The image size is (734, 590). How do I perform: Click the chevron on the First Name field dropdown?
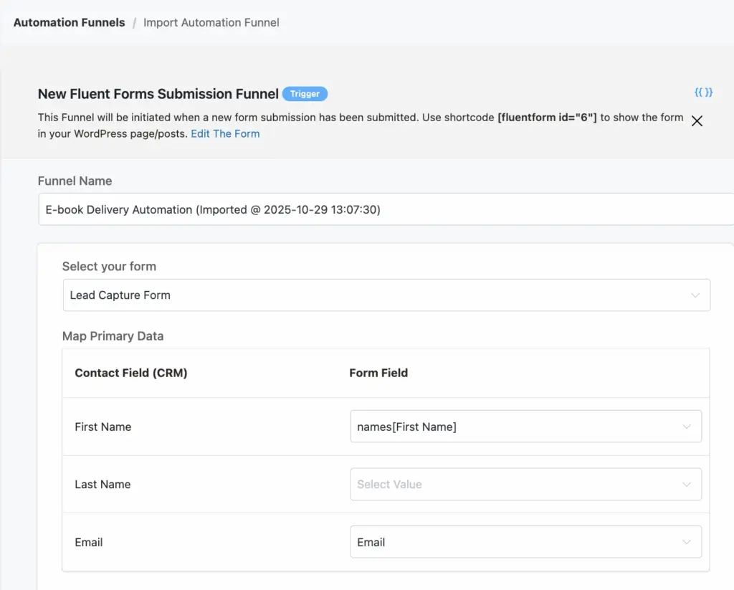pos(687,426)
